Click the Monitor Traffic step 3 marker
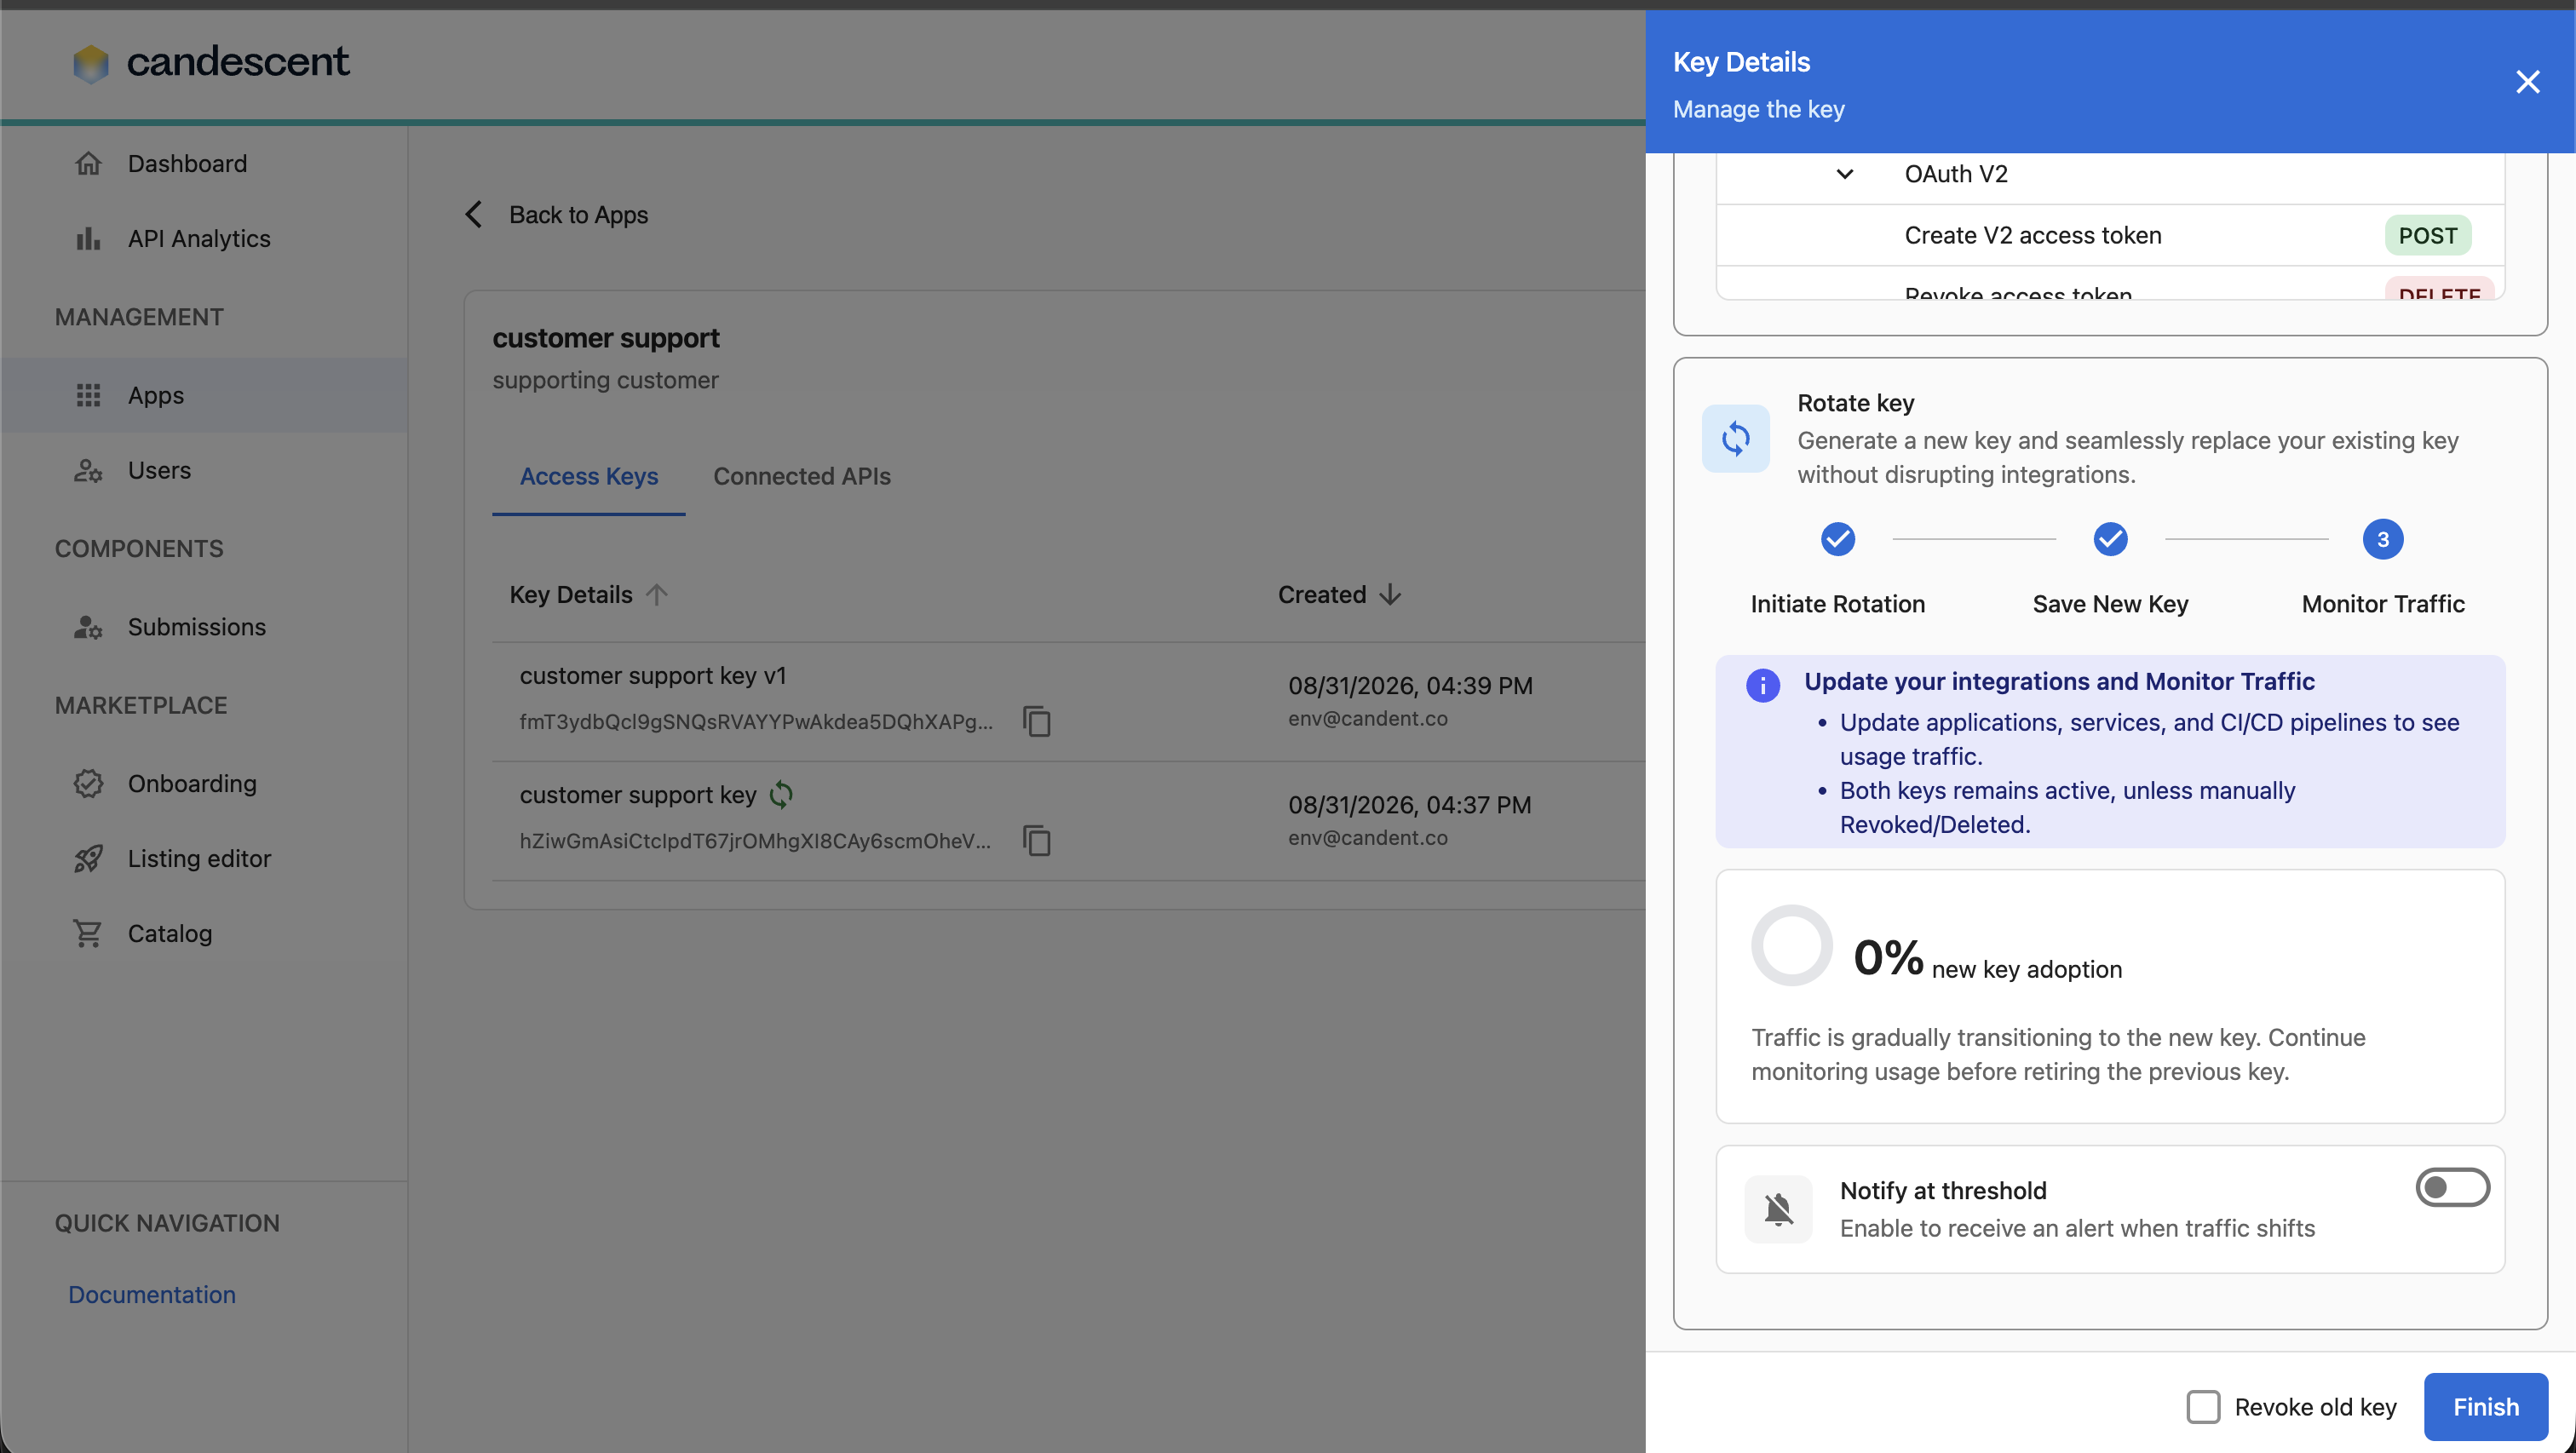This screenshot has width=2576, height=1453. pyautogui.click(x=2382, y=539)
